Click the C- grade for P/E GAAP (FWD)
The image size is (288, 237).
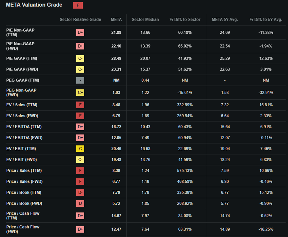pos(80,69)
